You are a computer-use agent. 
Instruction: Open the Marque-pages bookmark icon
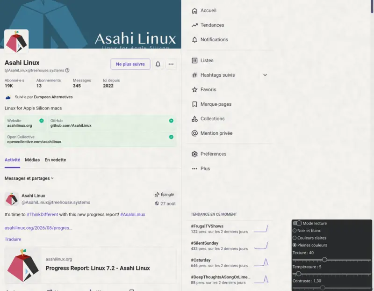194,104
